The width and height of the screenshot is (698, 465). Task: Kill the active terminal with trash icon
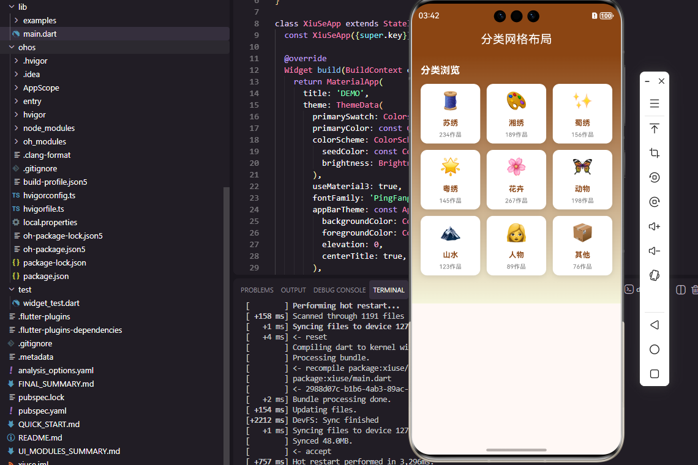click(x=695, y=289)
